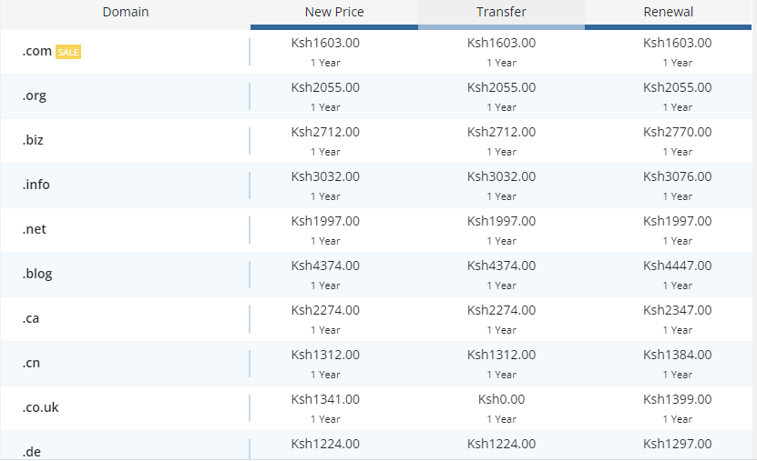The width and height of the screenshot is (757, 461).
Task: Click the Domain column header
Action: click(x=126, y=13)
